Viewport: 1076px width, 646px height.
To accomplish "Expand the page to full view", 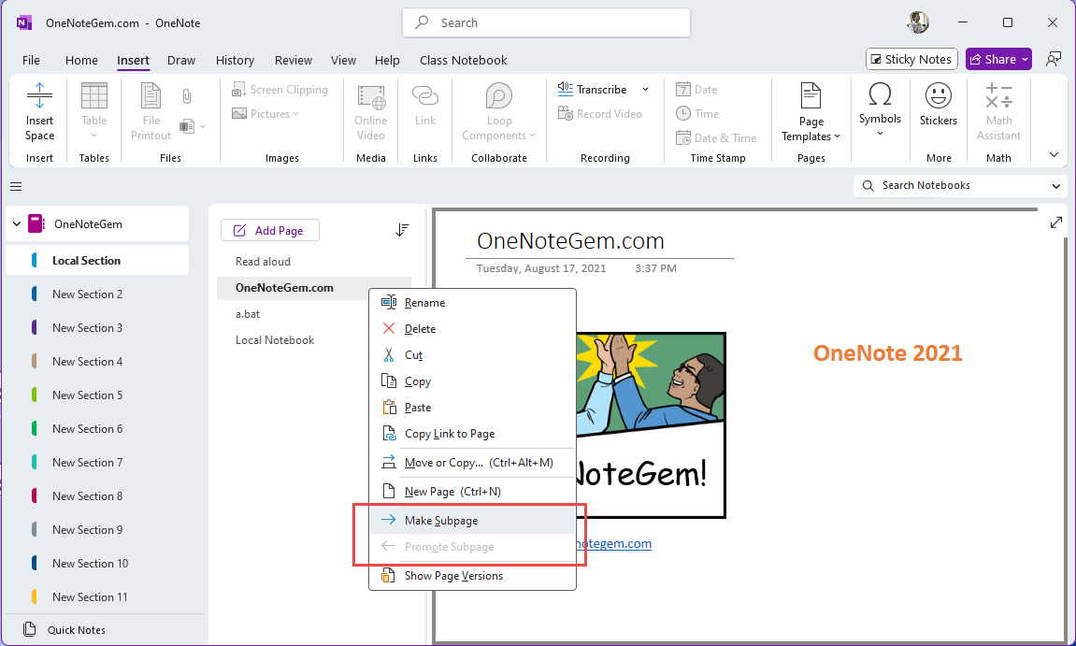I will coord(1056,223).
